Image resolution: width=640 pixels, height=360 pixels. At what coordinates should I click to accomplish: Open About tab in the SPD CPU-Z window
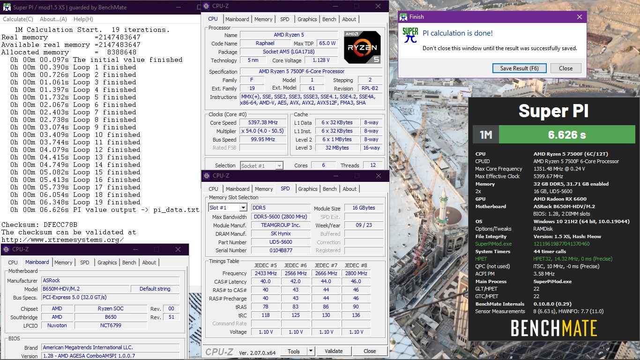click(350, 189)
